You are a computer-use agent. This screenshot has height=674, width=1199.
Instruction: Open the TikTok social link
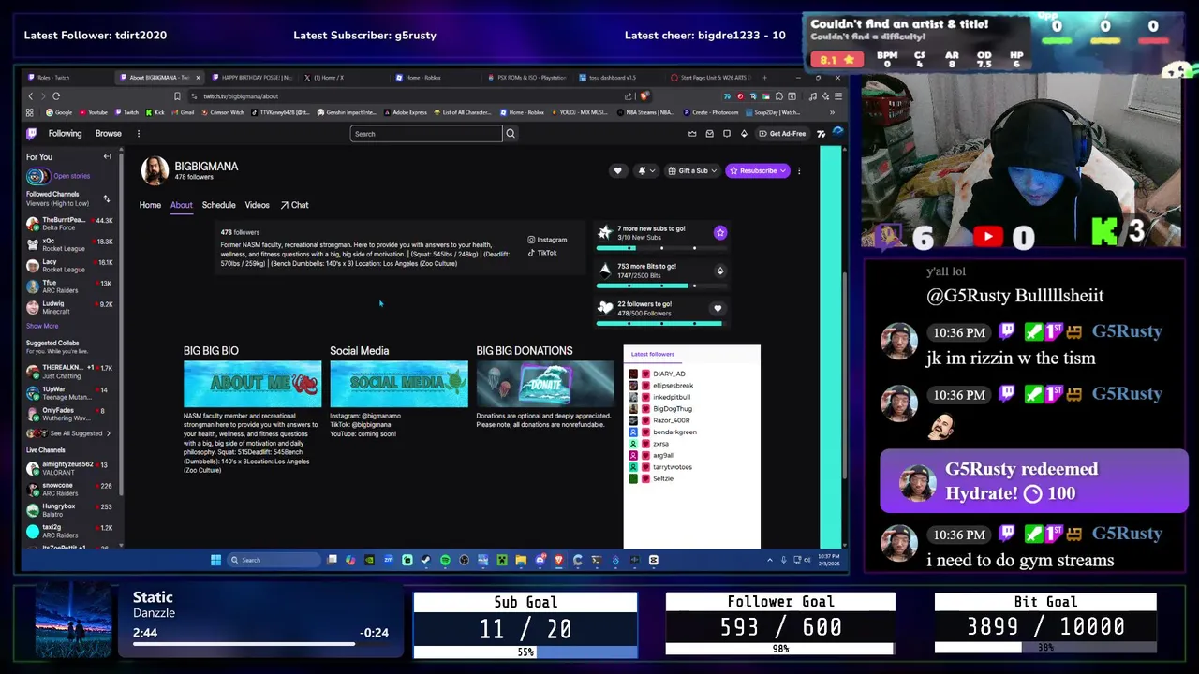[x=542, y=253]
